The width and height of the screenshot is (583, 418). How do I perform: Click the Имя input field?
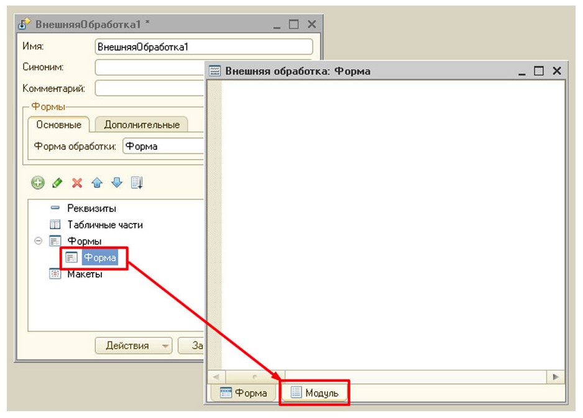[x=204, y=47]
